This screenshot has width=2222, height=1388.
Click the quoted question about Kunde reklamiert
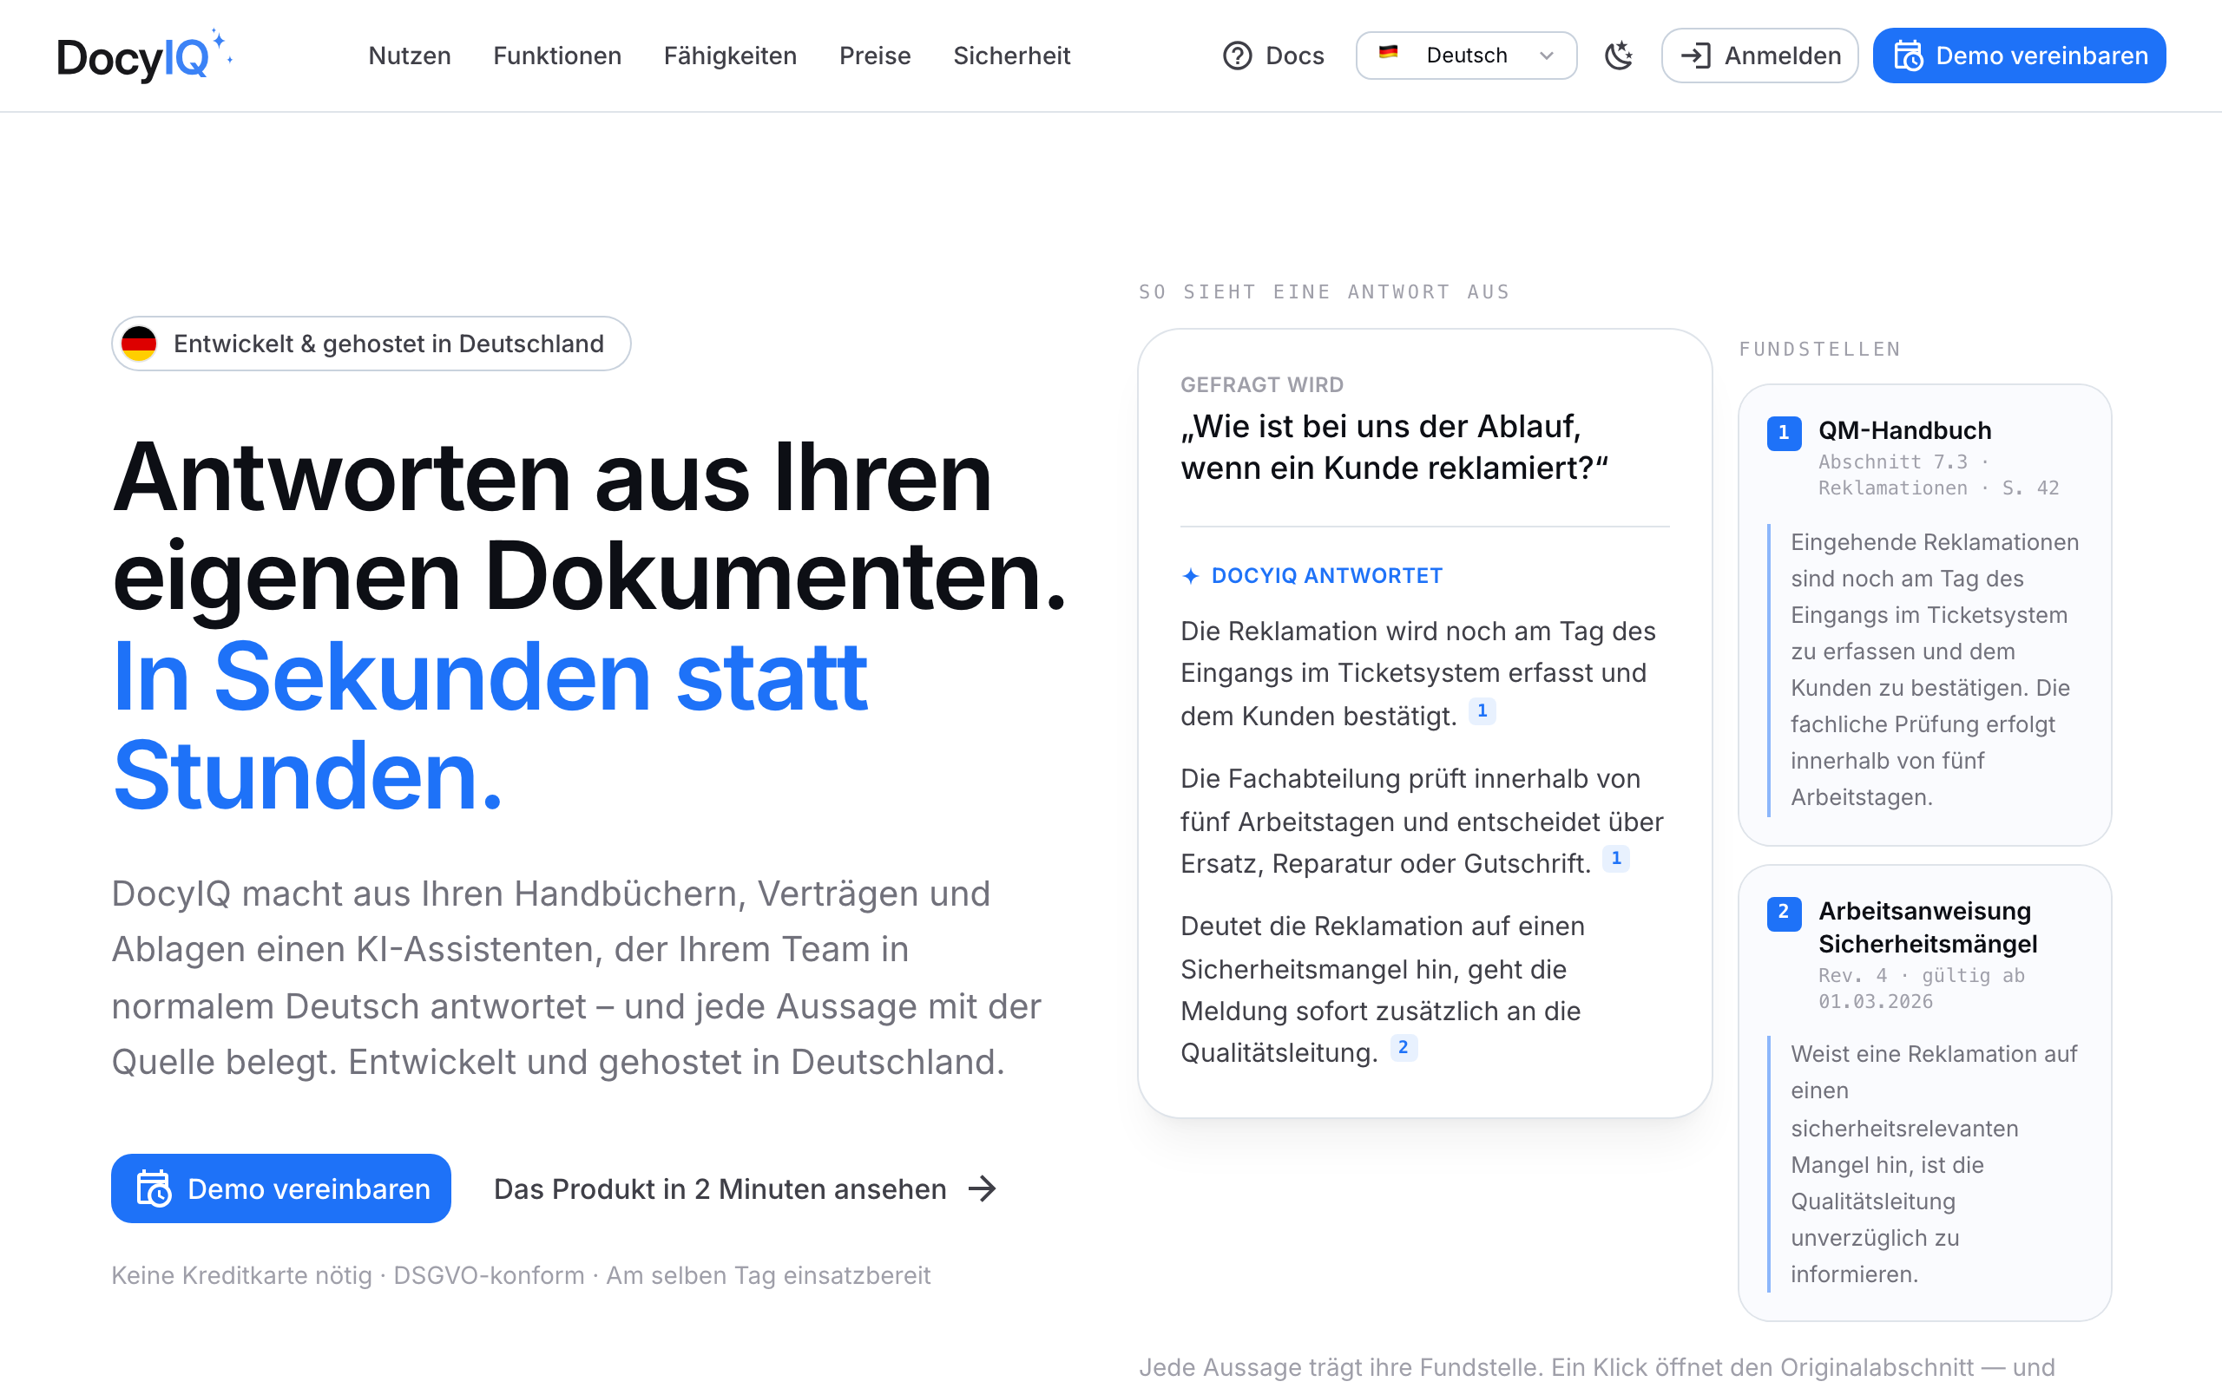coord(1395,447)
